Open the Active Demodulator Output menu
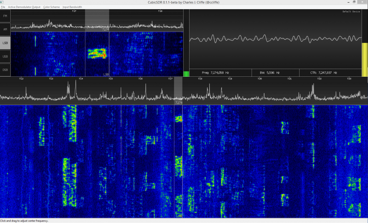Viewport: 368px width, 223px height. [x=24, y=7]
